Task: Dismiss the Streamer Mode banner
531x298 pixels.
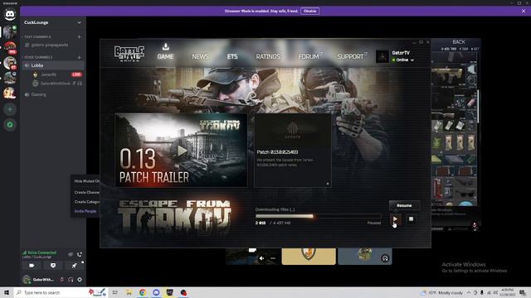Action: [x=524, y=11]
